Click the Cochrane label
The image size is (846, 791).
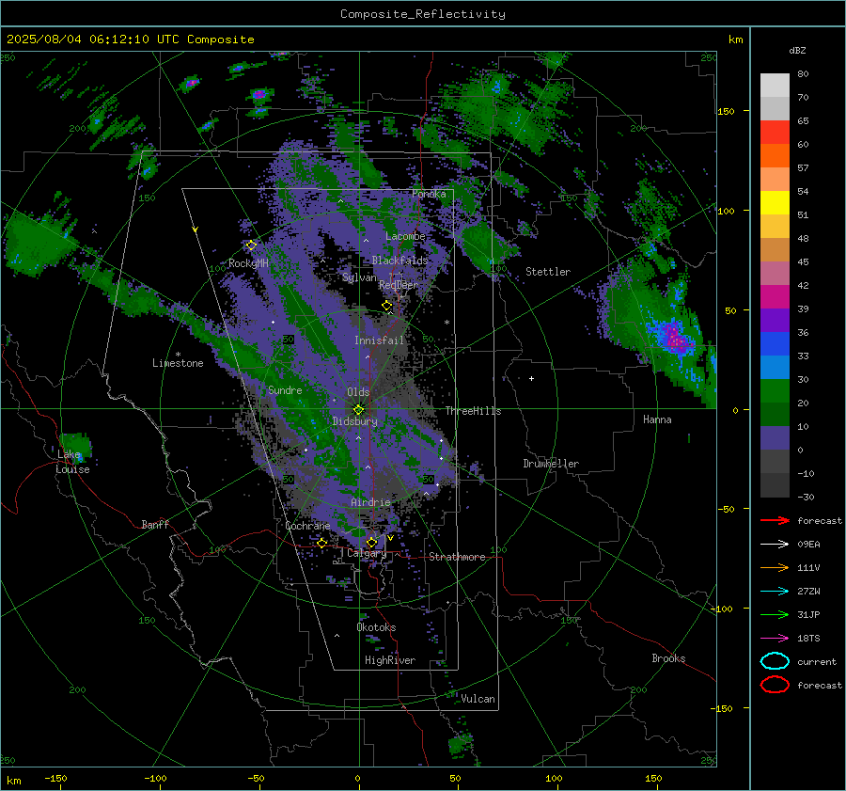point(307,526)
